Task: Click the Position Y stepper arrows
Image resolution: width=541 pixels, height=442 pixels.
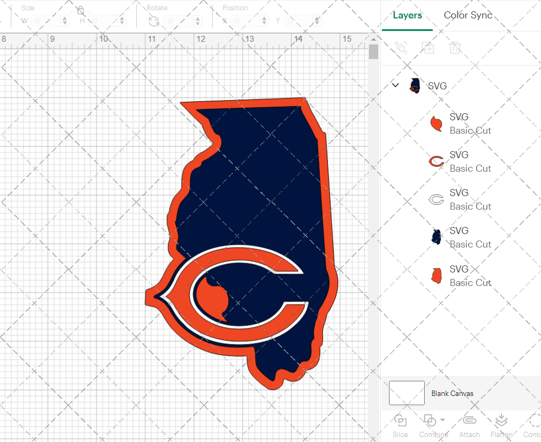Action: tap(317, 21)
